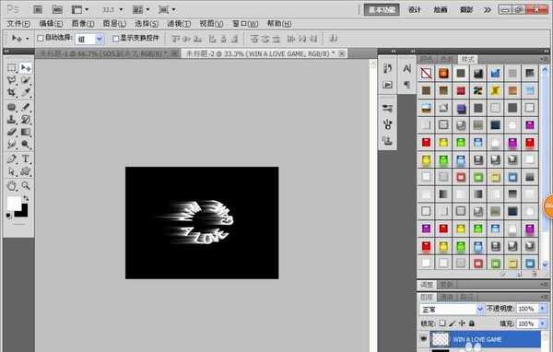Open the Arrange Documents dropdown
Image resolution: width=553 pixels, height=352 pixels.
(x=141, y=9)
